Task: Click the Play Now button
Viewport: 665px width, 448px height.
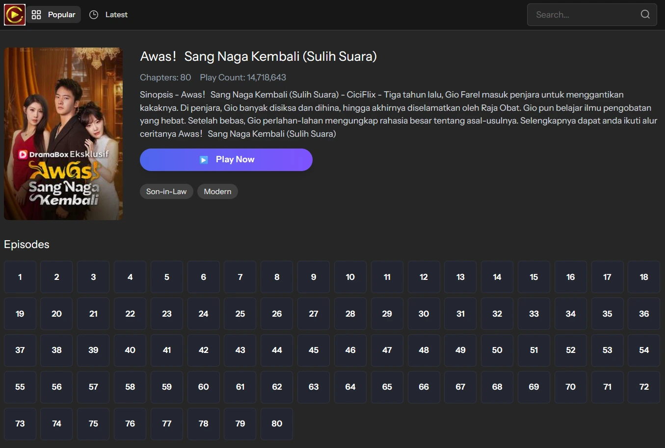Action: point(226,159)
